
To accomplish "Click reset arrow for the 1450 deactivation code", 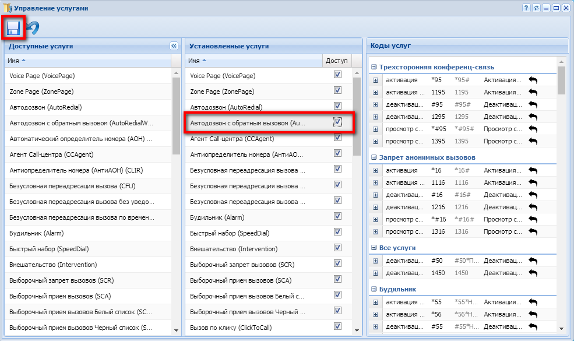I will tap(533, 273).
